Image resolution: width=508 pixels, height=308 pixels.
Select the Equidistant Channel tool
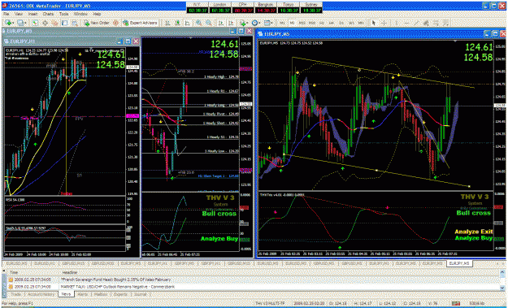pos(427,23)
